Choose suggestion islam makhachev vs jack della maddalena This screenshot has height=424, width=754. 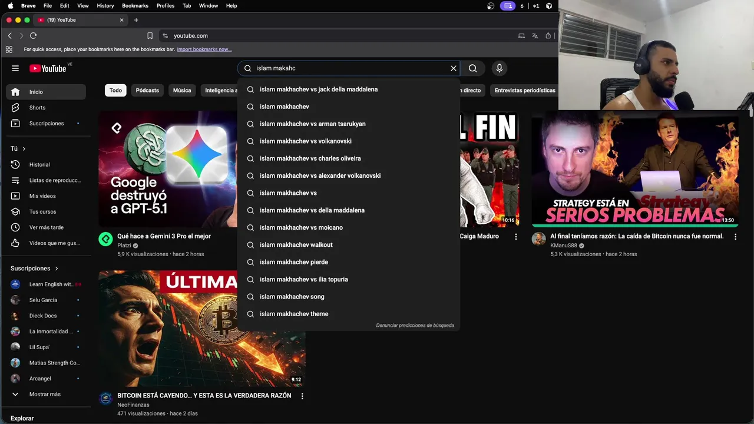[x=349, y=90]
